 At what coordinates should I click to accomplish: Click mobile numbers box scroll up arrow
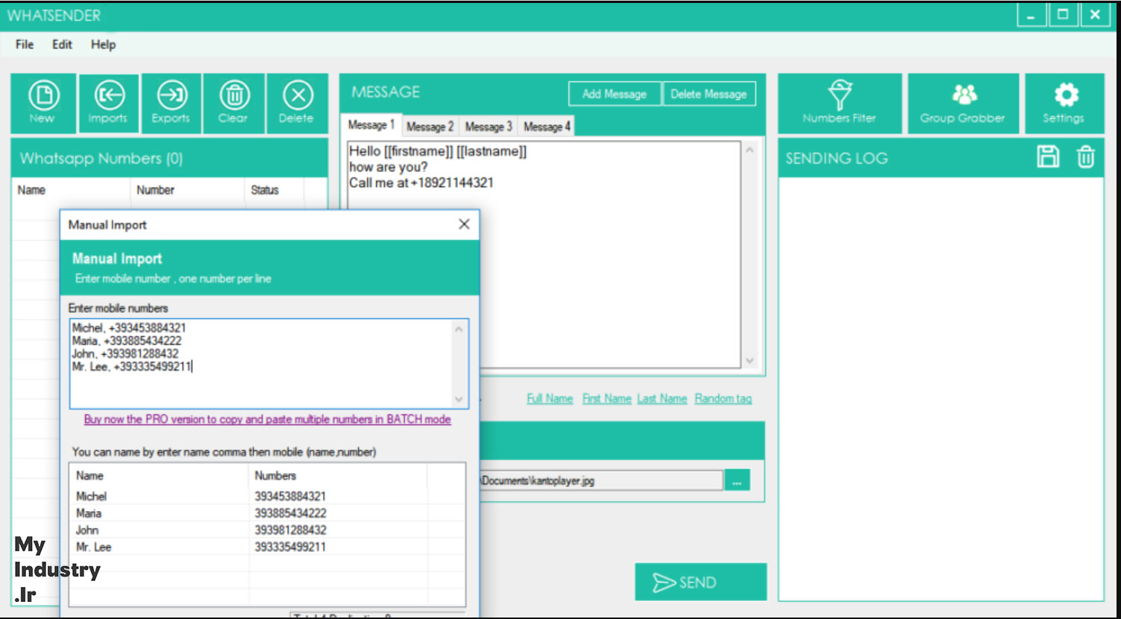pyautogui.click(x=459, y=328)
